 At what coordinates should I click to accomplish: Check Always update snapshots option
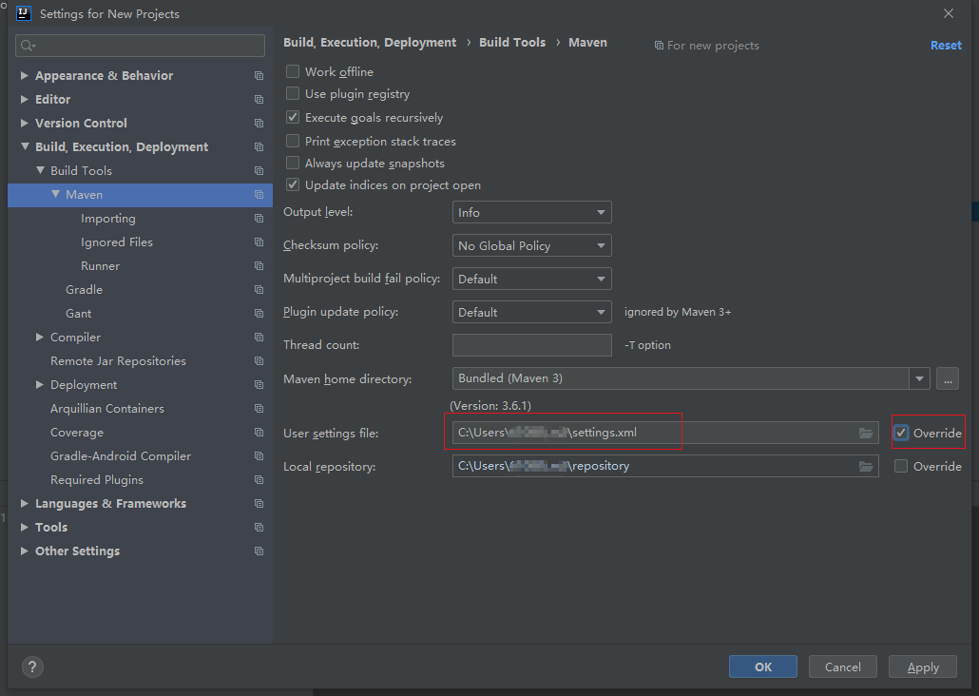pos(293,164)
